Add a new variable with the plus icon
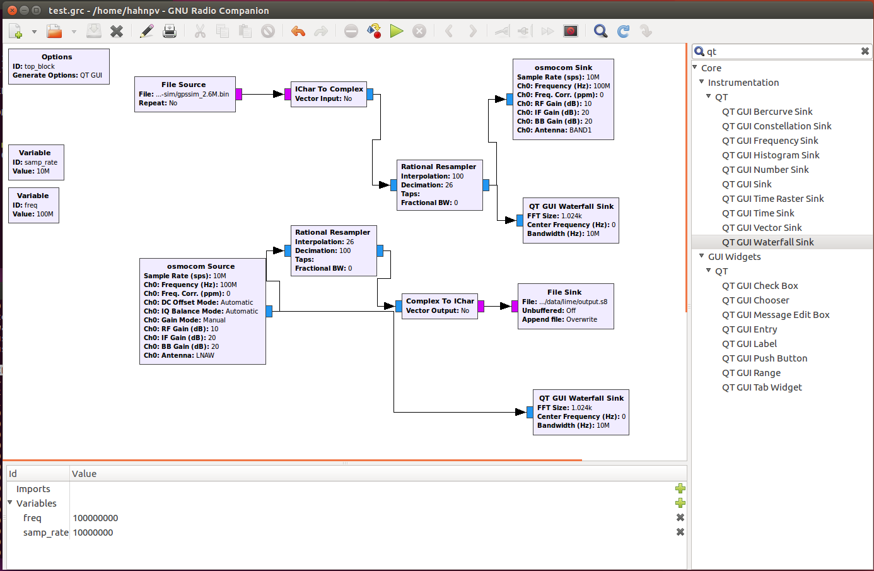Viewport: 874px width, 571px height. point(680,503)
